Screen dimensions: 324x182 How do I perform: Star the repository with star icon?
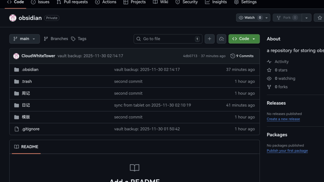(x=320, y=18)
